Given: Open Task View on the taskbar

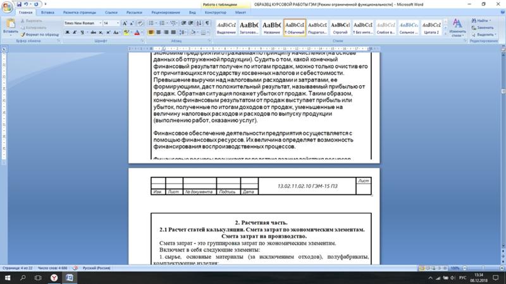Looking at the screenshot, I should coord(38,278).
